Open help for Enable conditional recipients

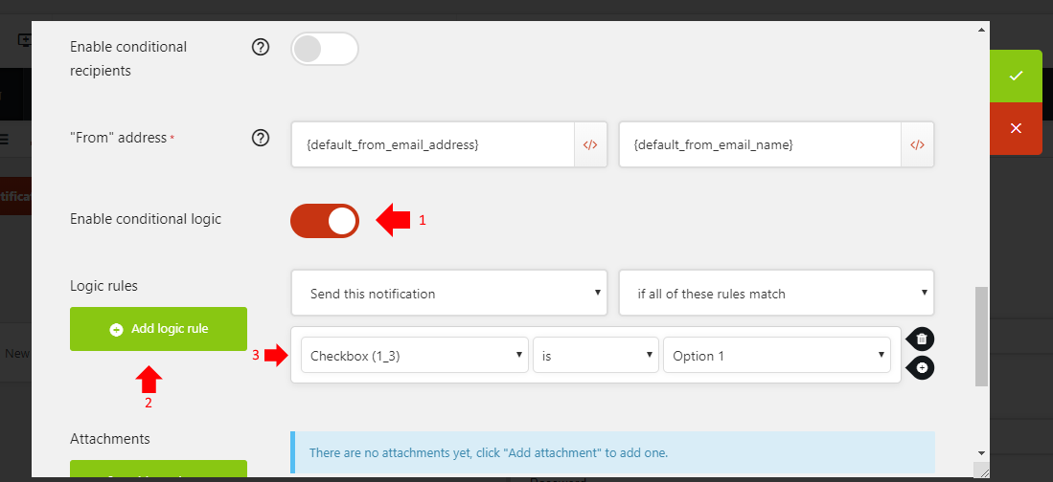coord(261,47)
